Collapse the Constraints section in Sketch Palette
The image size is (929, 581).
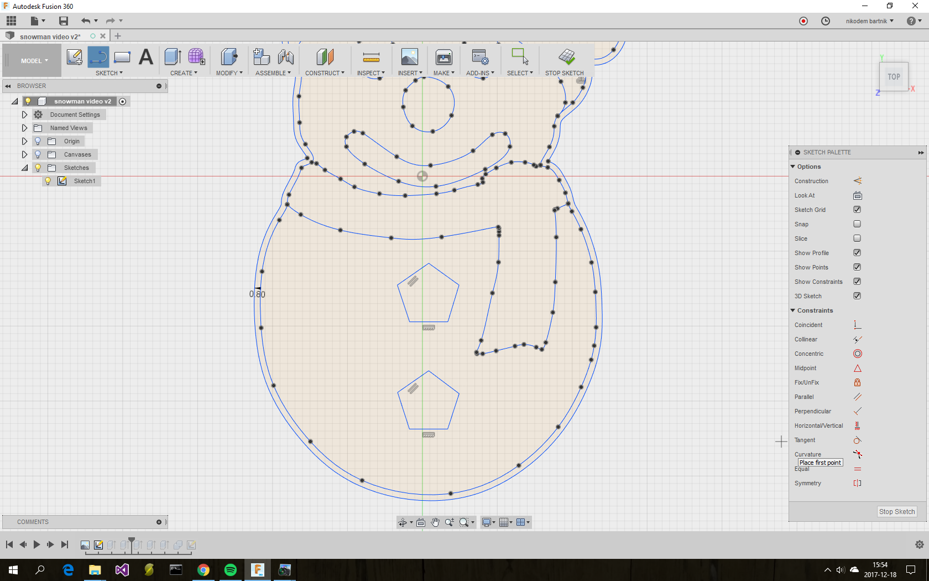click(x=793, y=310)
